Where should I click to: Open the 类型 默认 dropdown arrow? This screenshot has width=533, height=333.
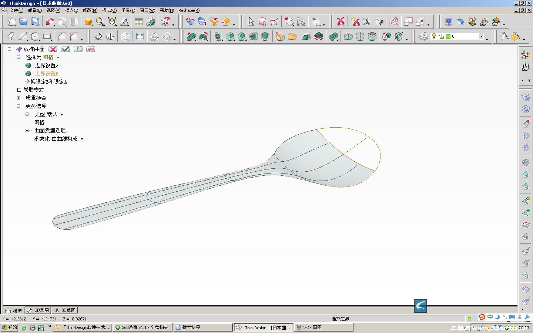click(61, 115)
